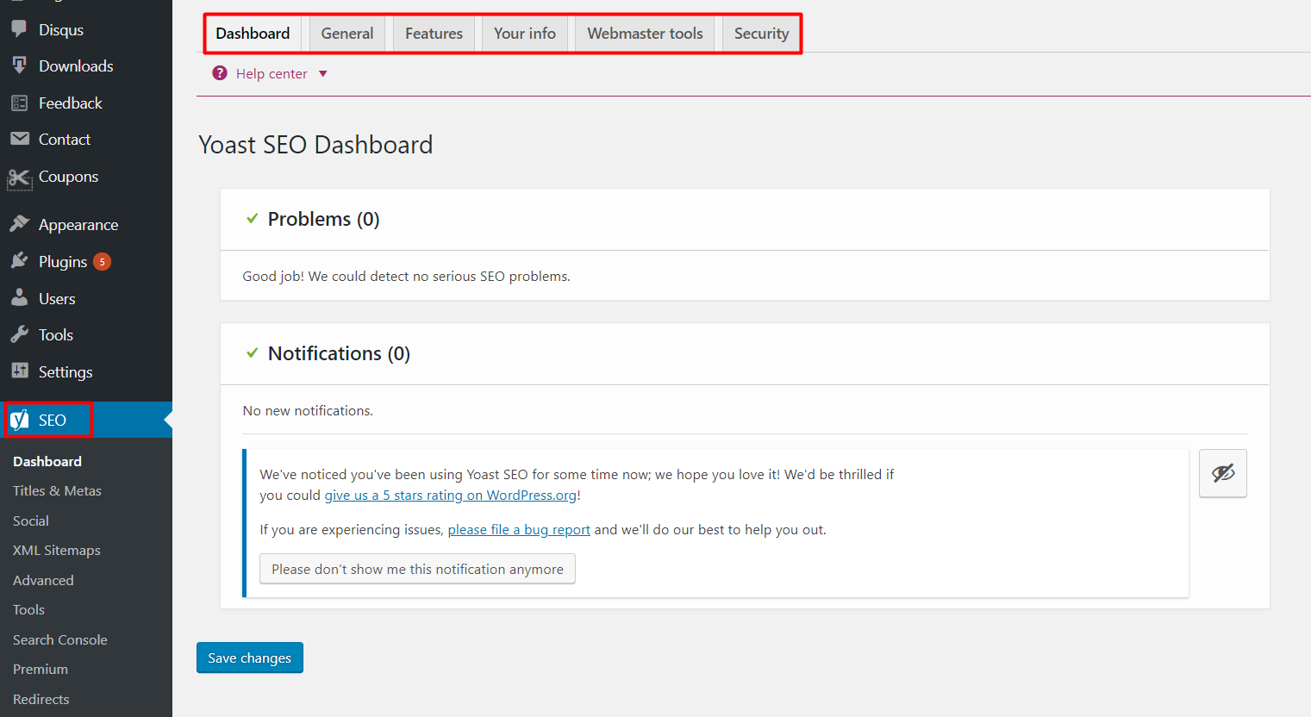Select Dashboard in SEO submenu
The width and height of the screenshot is (1311, 717).
[x=47, y=461]
